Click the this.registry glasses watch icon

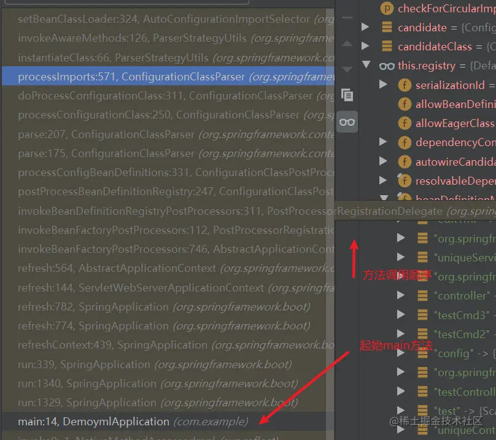click(x=387, y=66)
